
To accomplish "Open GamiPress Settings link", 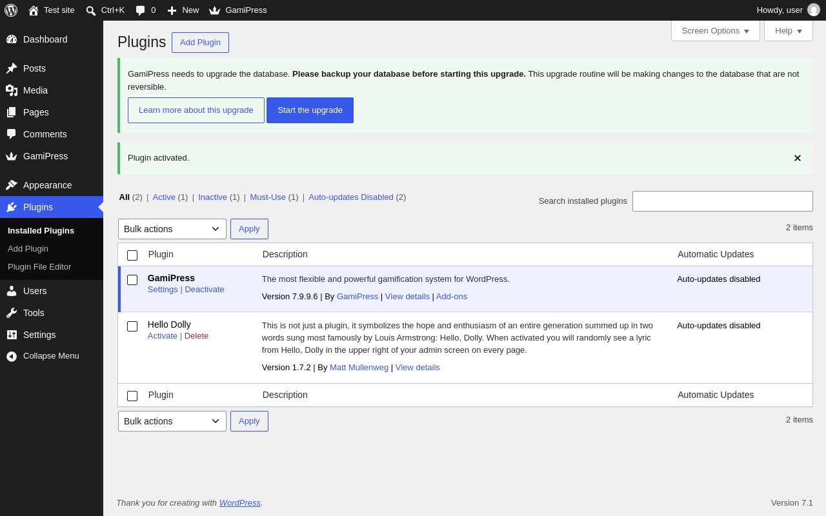I will (163, 290).
